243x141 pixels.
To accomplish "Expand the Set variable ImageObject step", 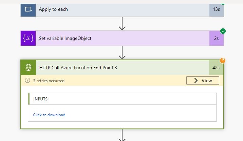I will [123, 38].
